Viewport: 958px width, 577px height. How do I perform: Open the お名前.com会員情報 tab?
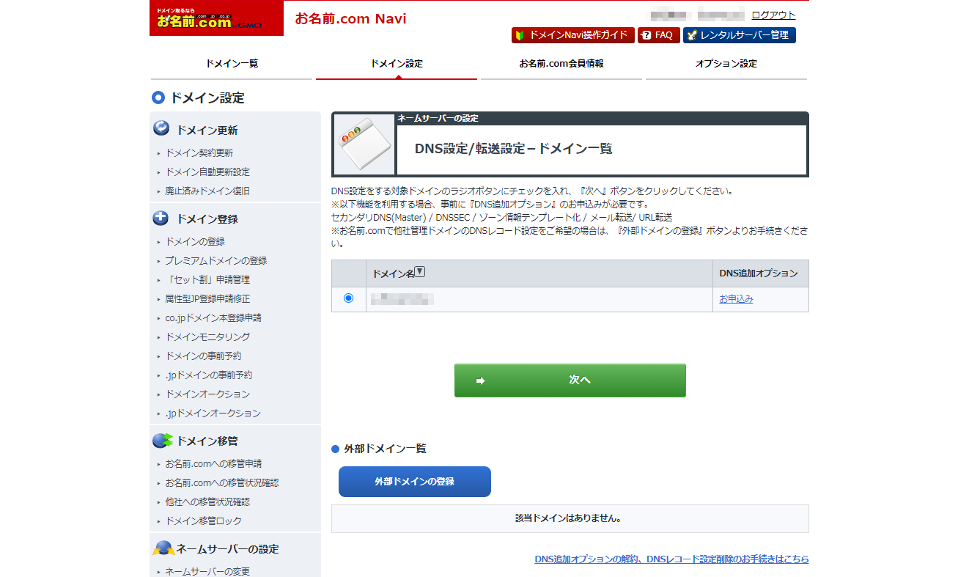[561, 64]
